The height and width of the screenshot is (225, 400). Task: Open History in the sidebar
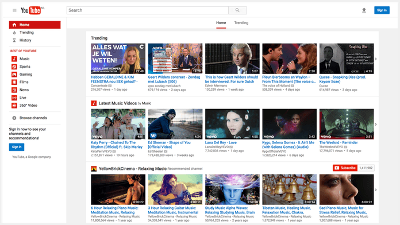pos(25,40)
